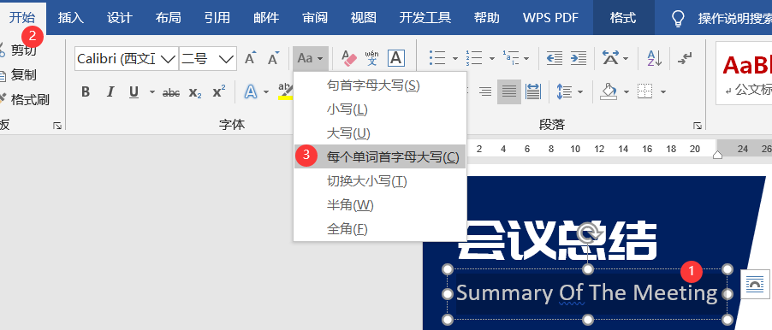Switch to the 审阅 tab
This screenshot has width=772, height=330.
(x=315, y=18)
